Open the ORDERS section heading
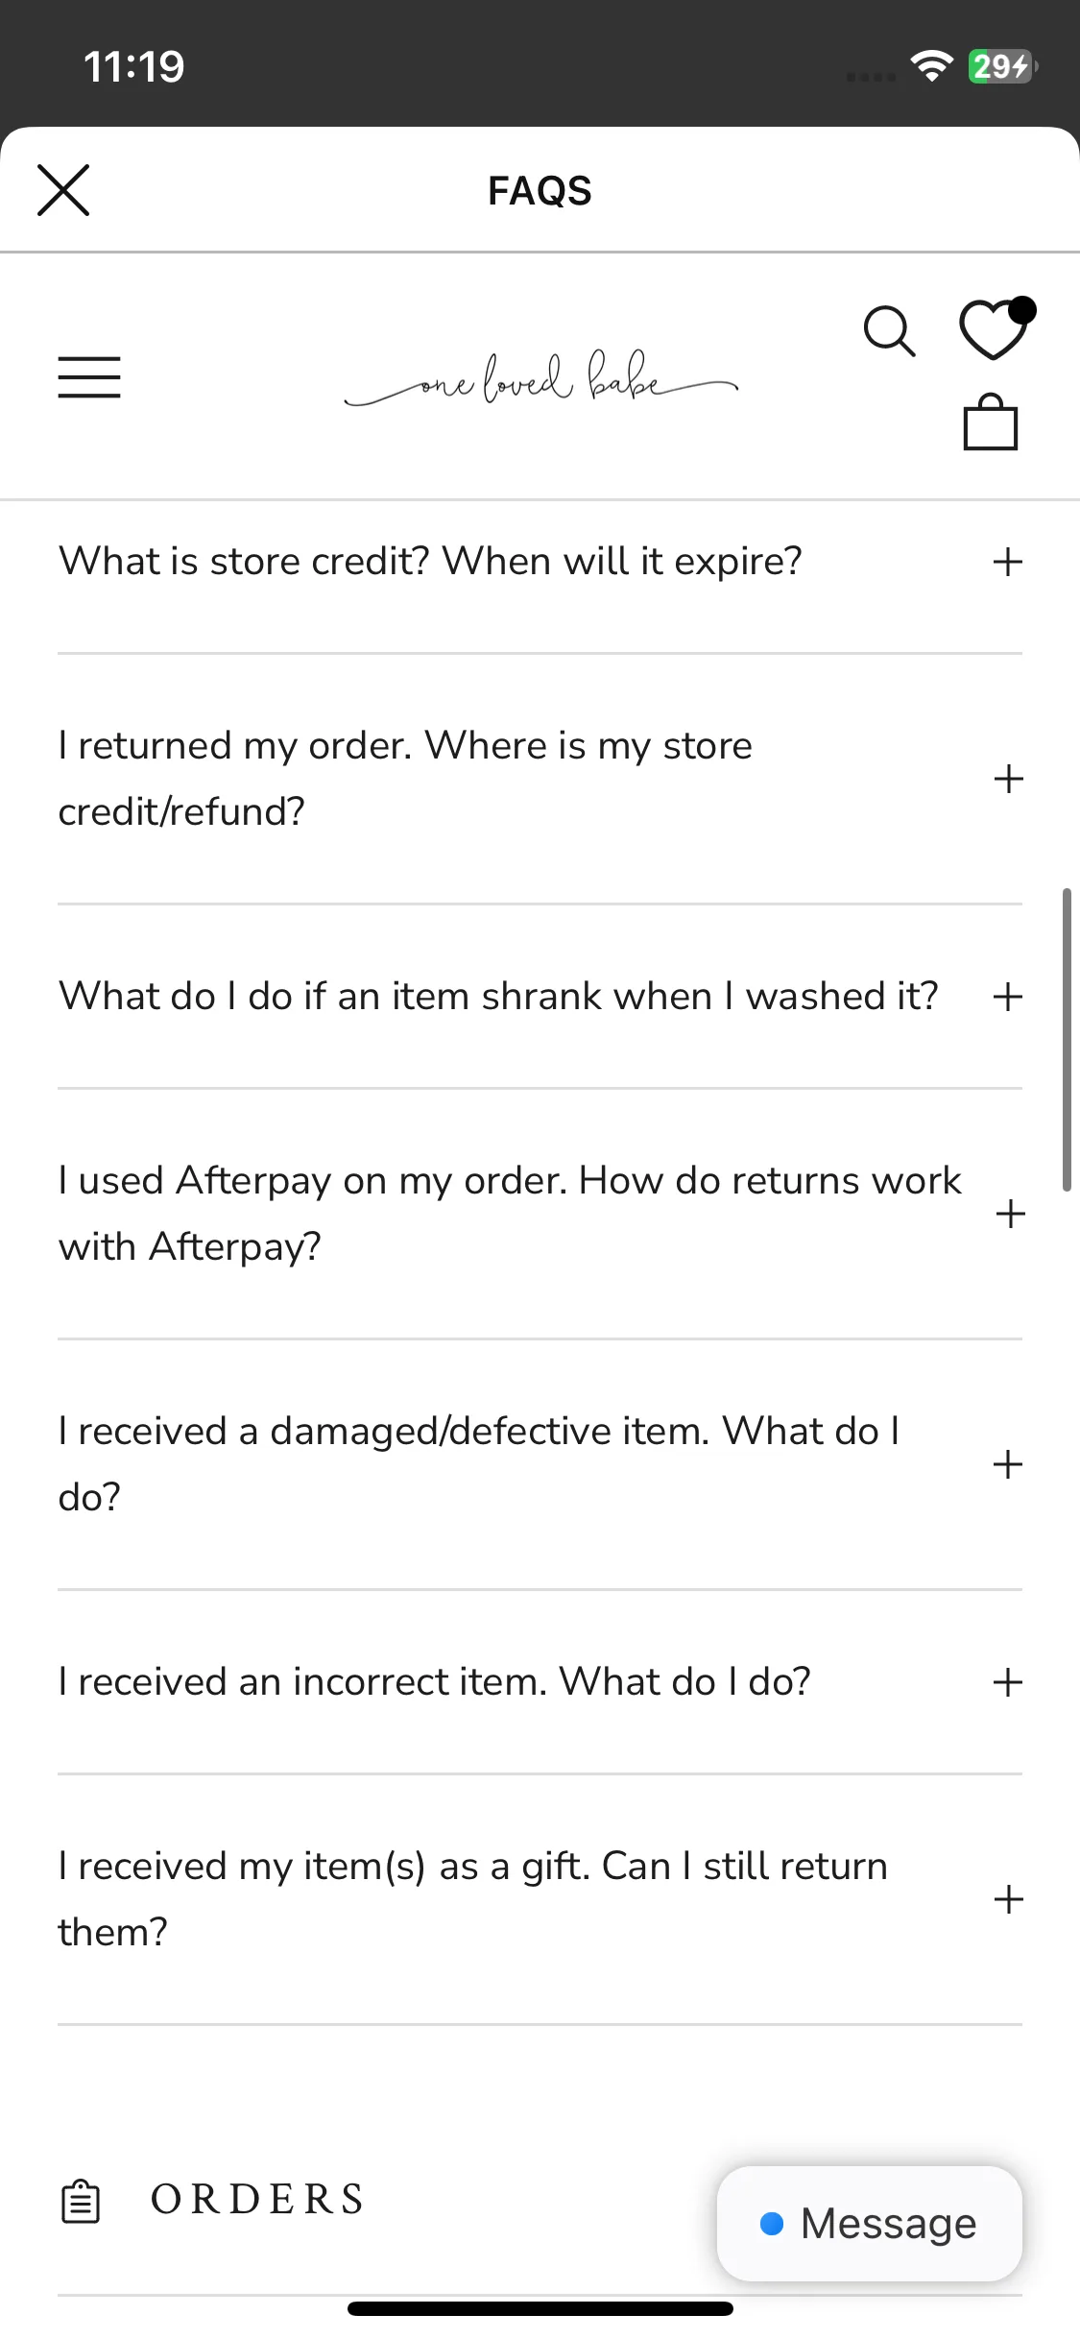The image size is (1080, 2339). [257, 2200]
